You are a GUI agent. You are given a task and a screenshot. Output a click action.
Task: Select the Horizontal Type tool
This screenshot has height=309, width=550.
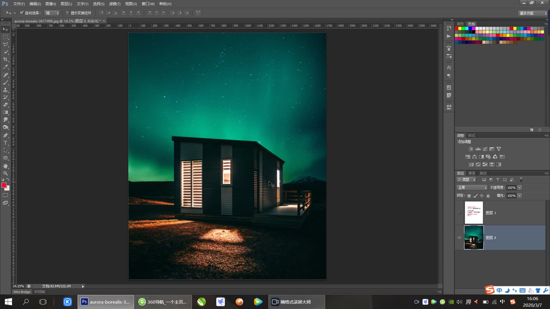(5, 143)
